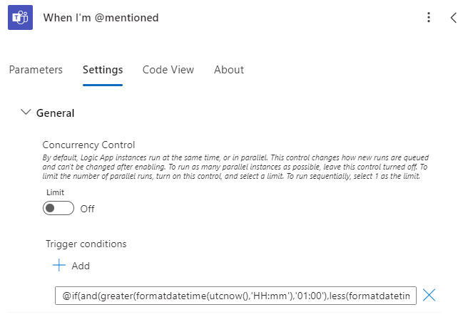Image resolution: width=463 pixels, height=317 pixels.
Task: Open the three-dot more options menu
Action: tap(428, 18)
